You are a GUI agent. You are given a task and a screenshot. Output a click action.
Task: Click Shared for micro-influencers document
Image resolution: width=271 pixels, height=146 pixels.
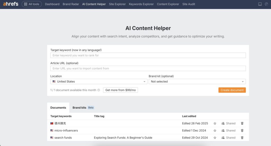point(228,131)
